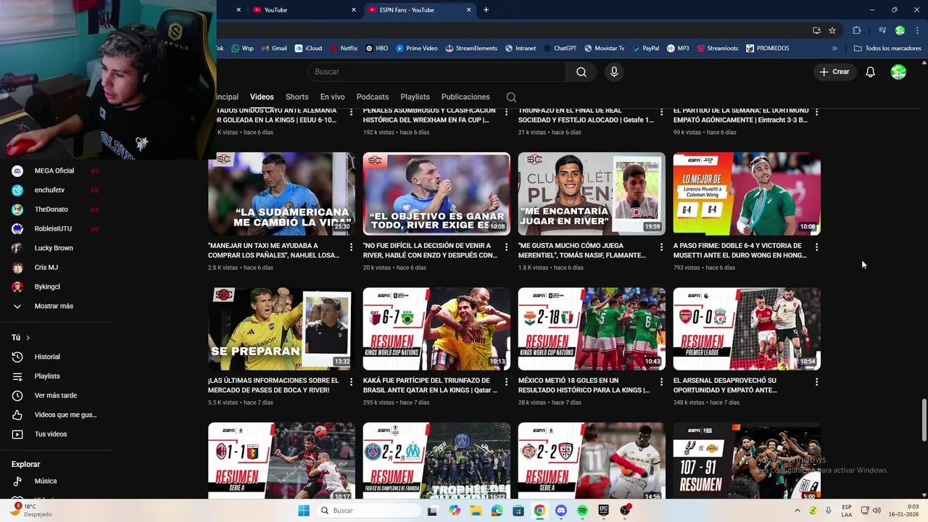
Task: Play the PSG 2-2 Marseille resumen thumbnail
Action: pos(436,461)
